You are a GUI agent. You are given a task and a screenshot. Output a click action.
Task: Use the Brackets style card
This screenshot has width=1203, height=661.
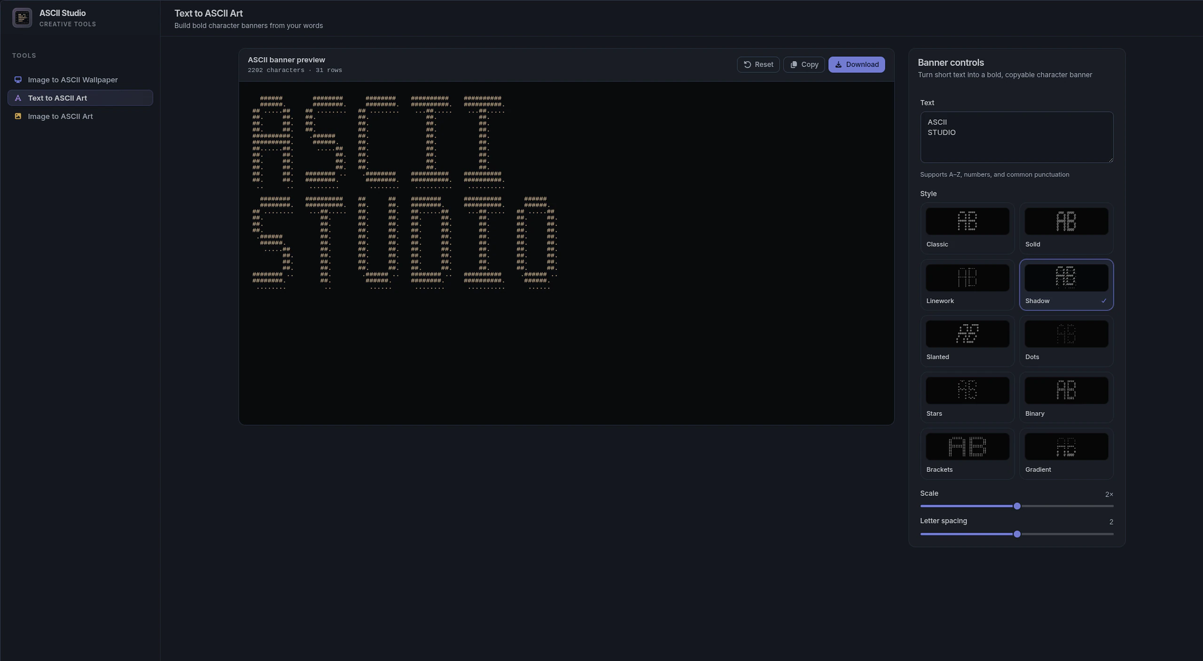coord(967,454)
